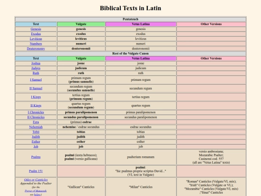Click 'Other Versions' header under Pentateuch
This screenshot has width=261, height=196.
[211, 24]
